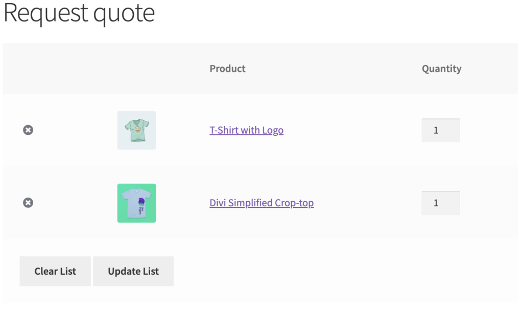Click the Product column header
523x313 pixels.
click(227, 68)
